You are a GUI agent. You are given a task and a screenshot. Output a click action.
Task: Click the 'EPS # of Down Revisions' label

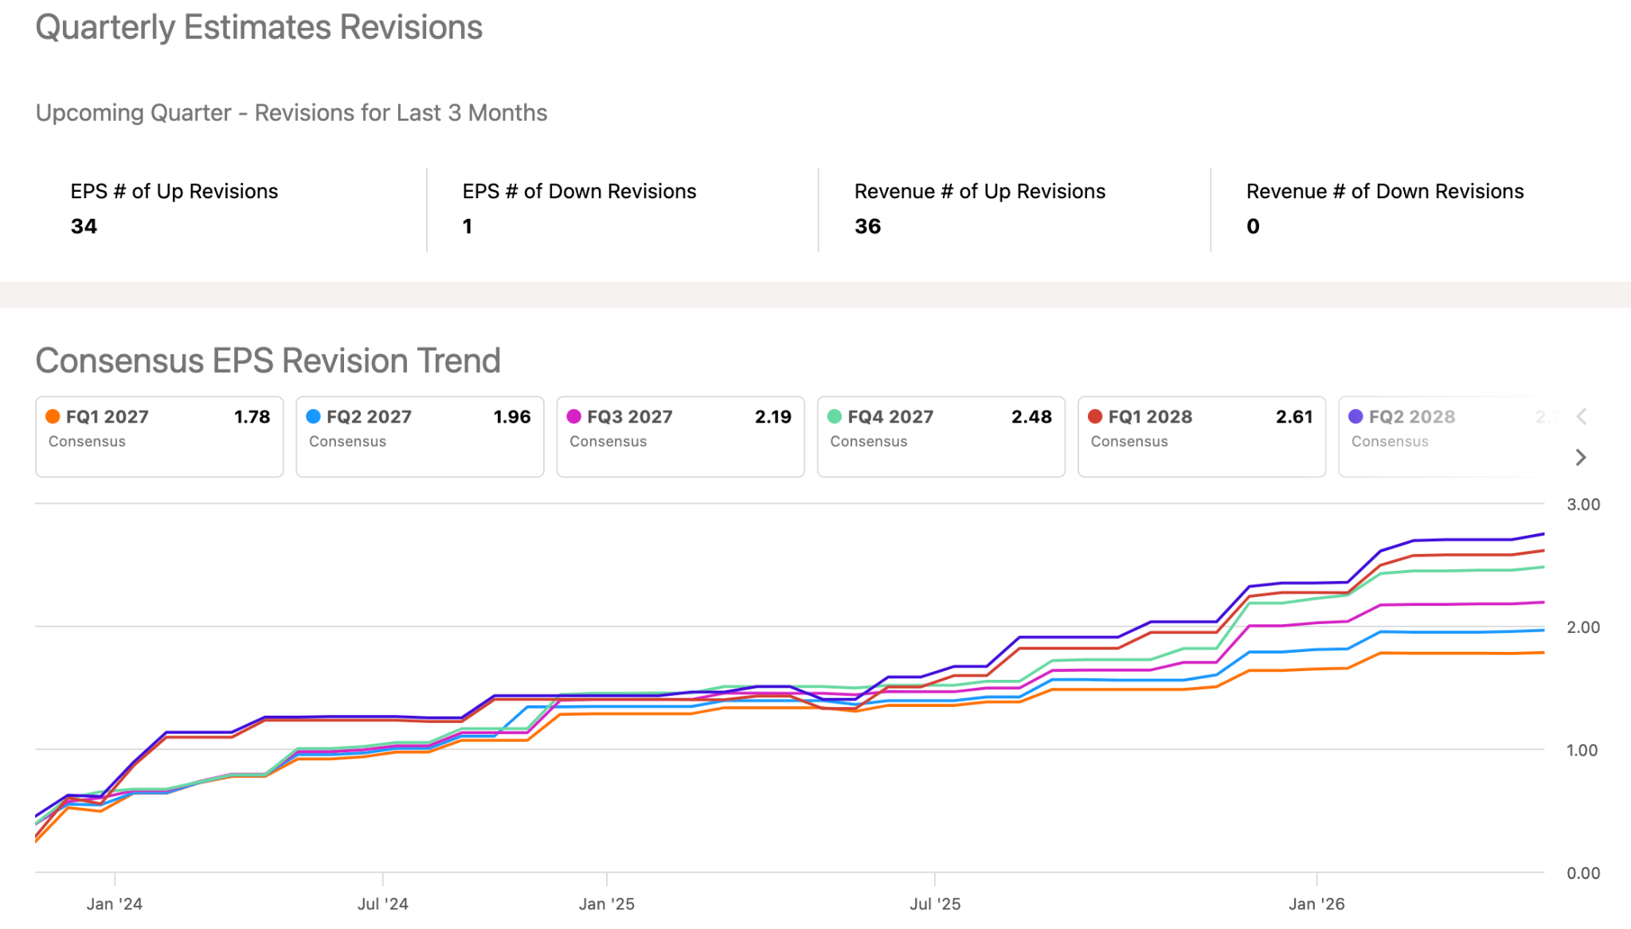point(579,191)
